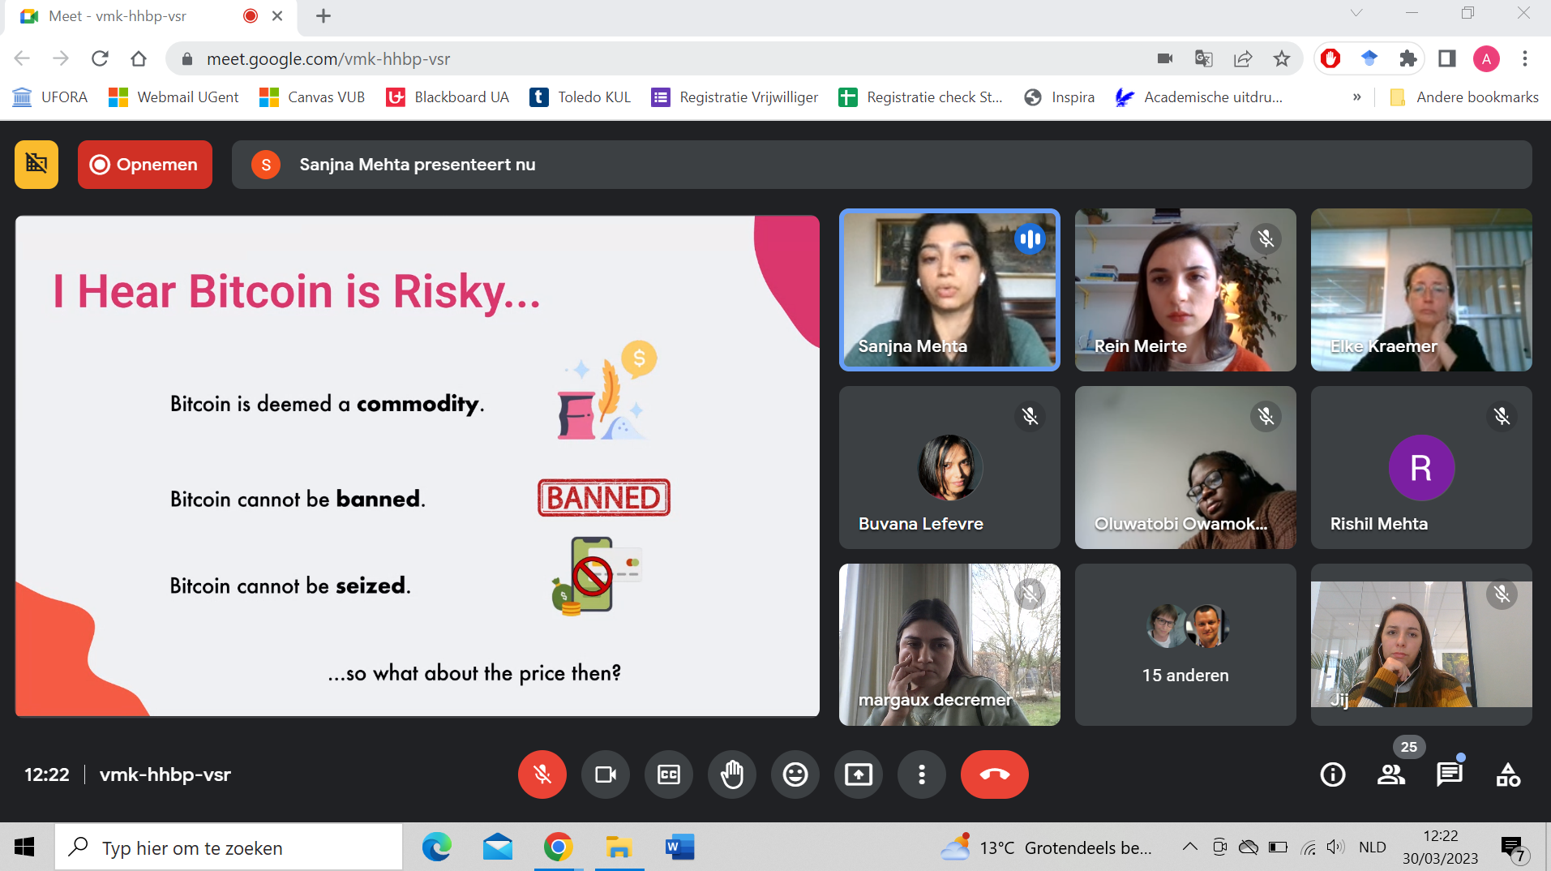1551x871 pixels.
Task: Click the browser address bar URL
Action: (x=328, y=58)
